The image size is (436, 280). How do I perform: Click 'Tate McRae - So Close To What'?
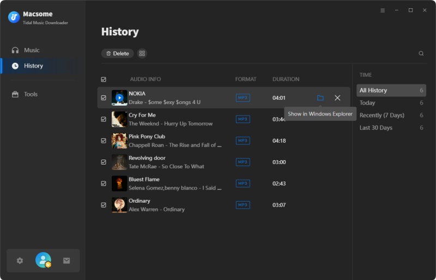point(166,166)
